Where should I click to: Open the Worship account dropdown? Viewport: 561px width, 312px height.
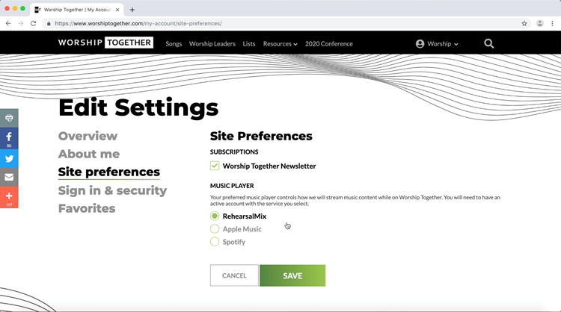438,44
